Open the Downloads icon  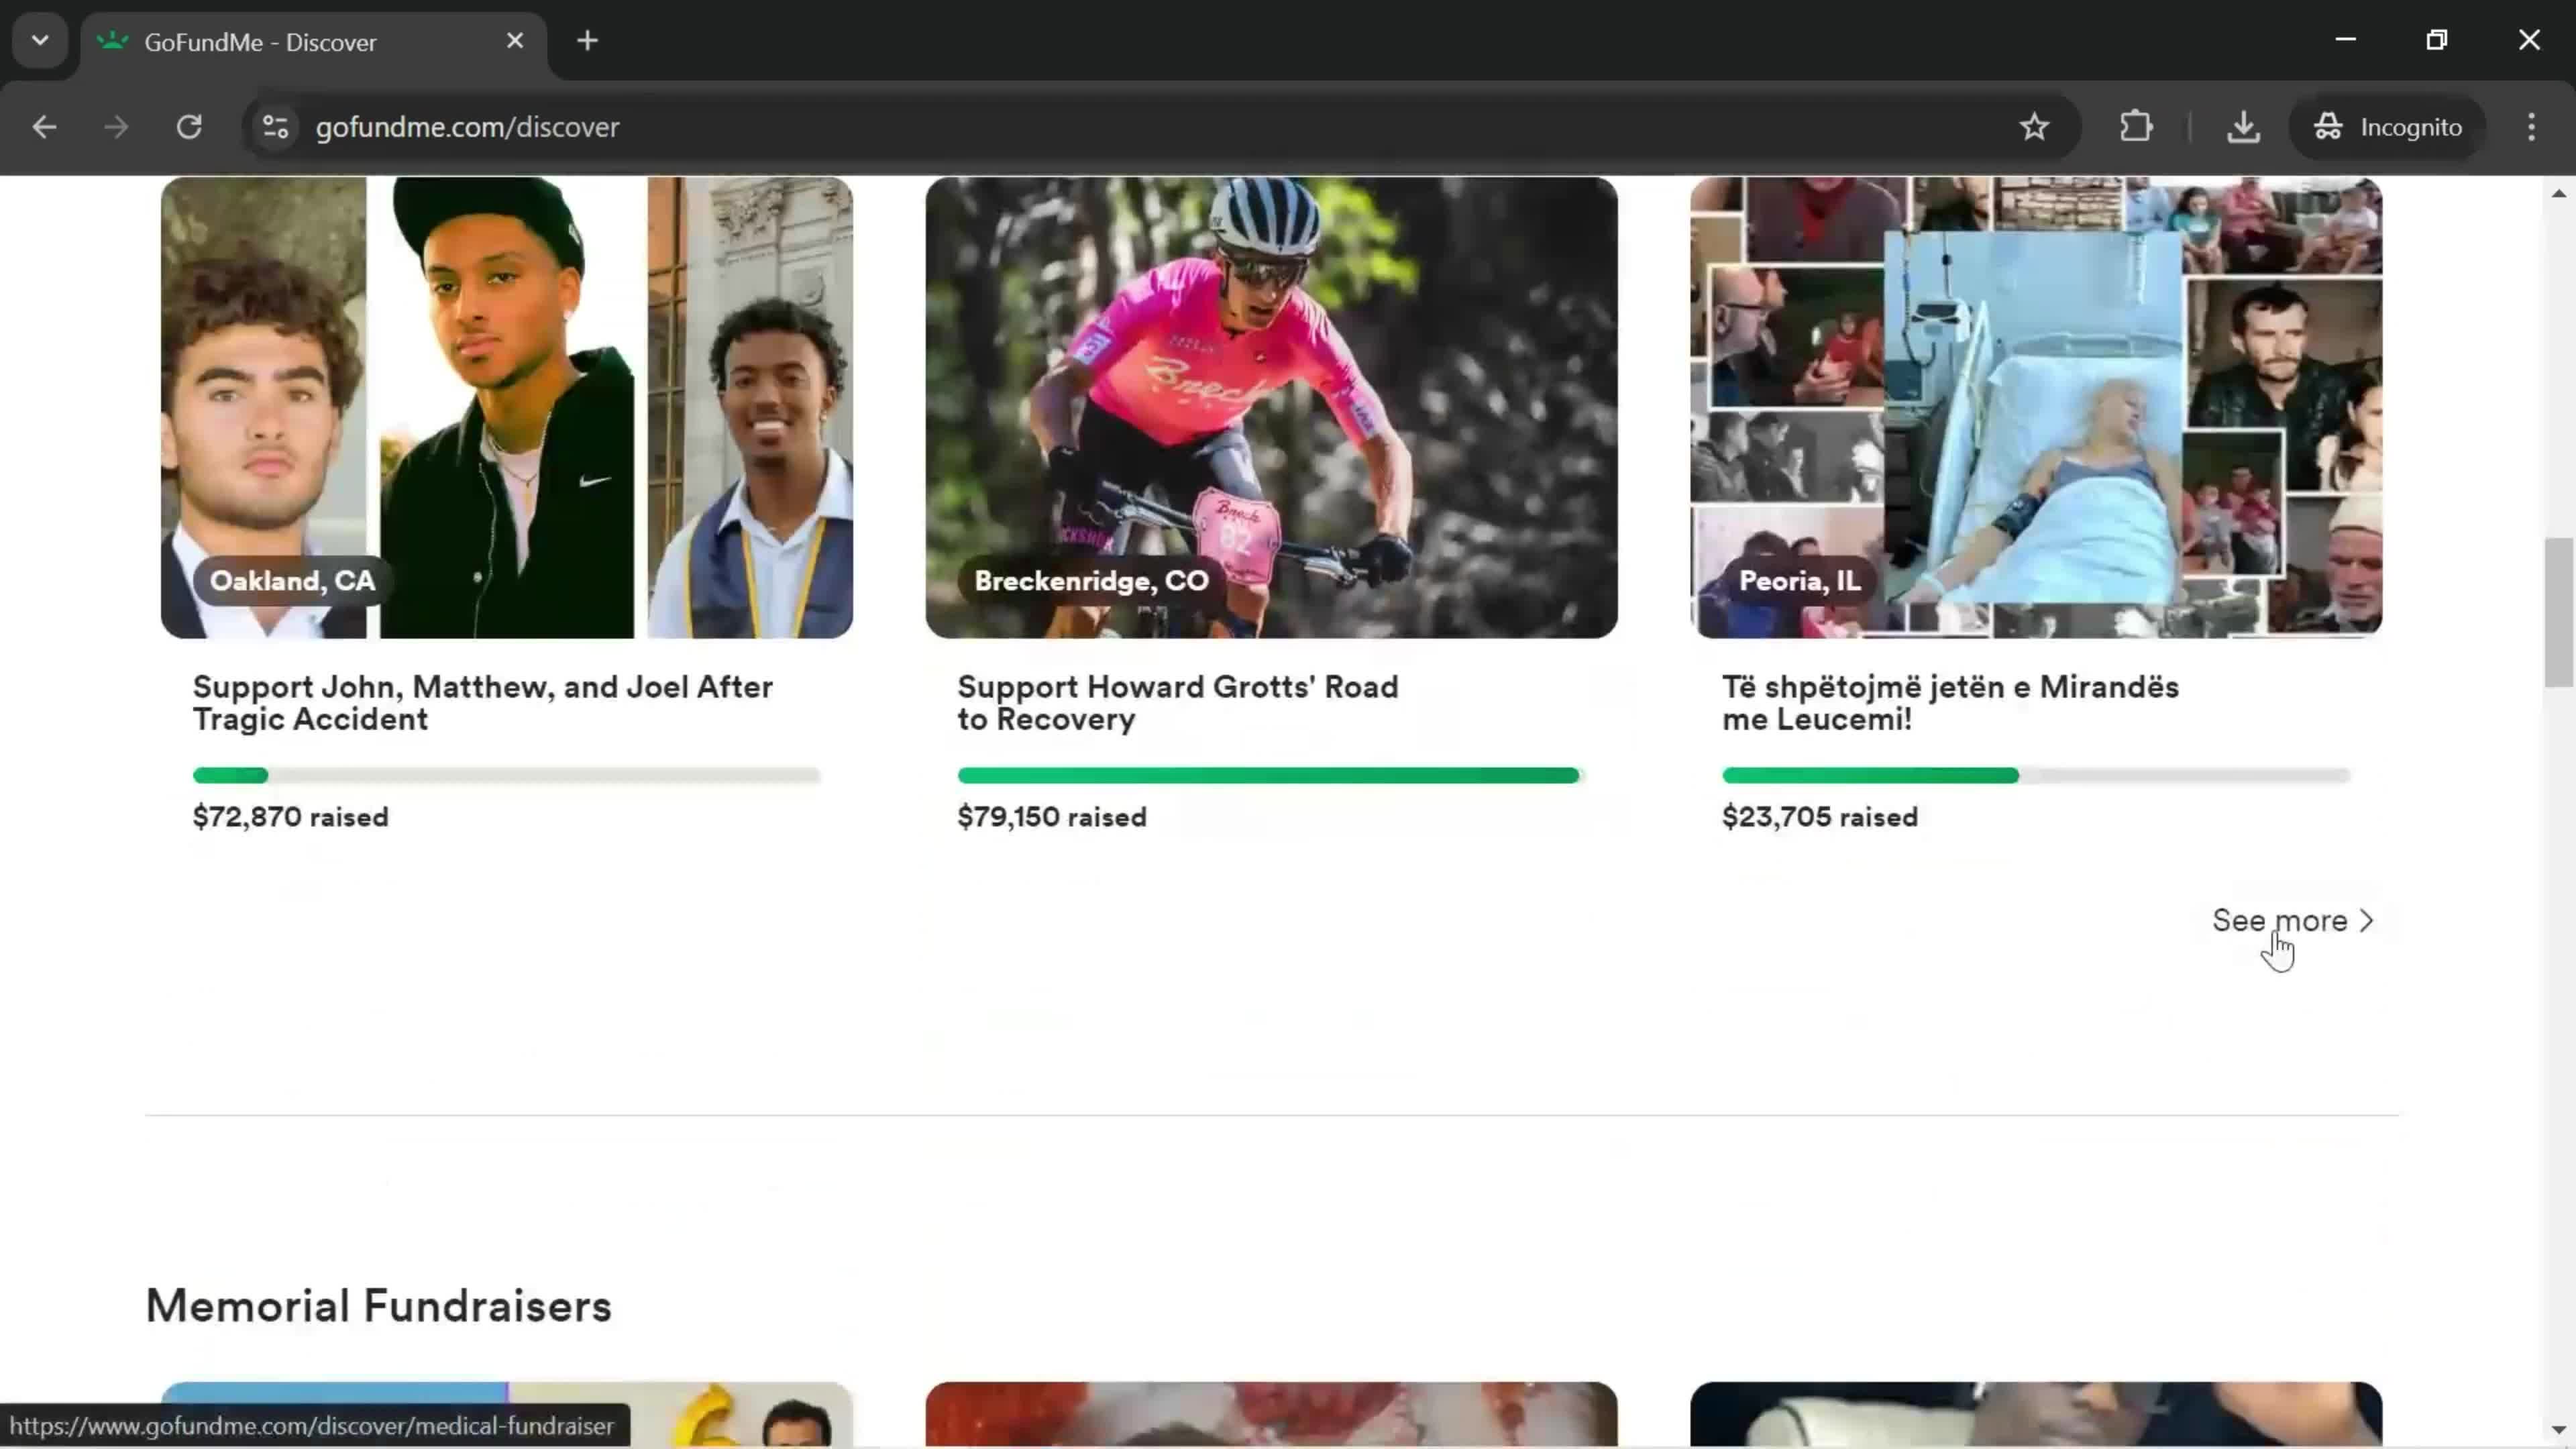[2243, 127]
